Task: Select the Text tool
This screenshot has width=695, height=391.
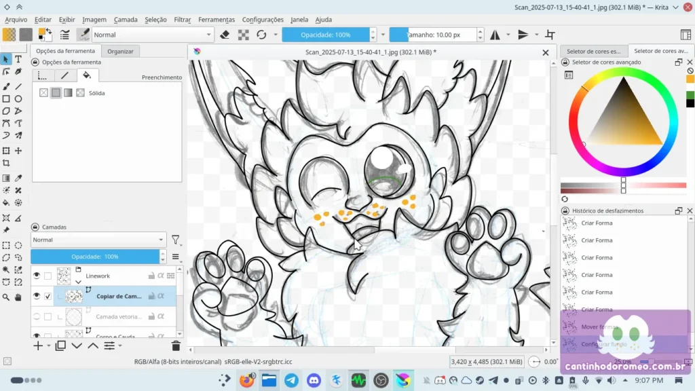Action: (18, 59)
